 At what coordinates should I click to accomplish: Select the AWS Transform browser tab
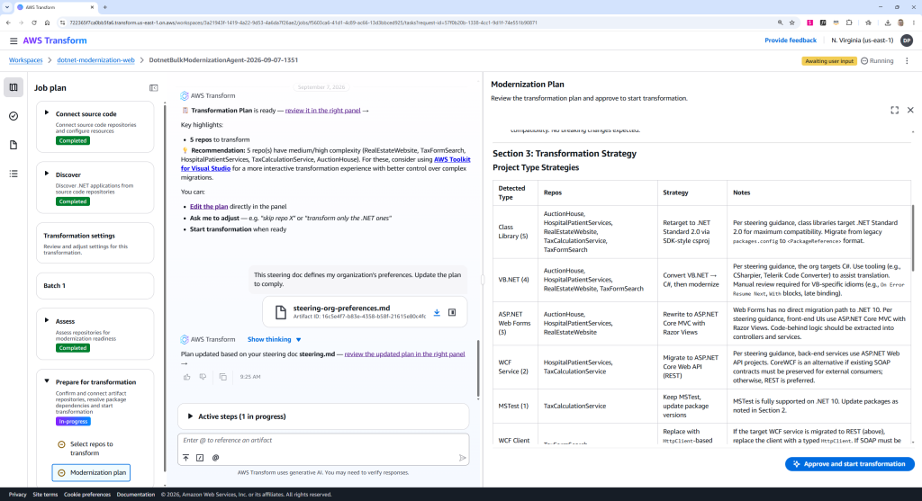[x=55, y=7]
